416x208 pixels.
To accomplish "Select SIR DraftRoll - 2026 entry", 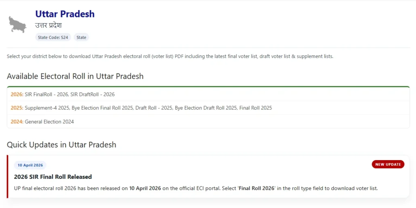I will pyautogui.click(x=92, y=94).
